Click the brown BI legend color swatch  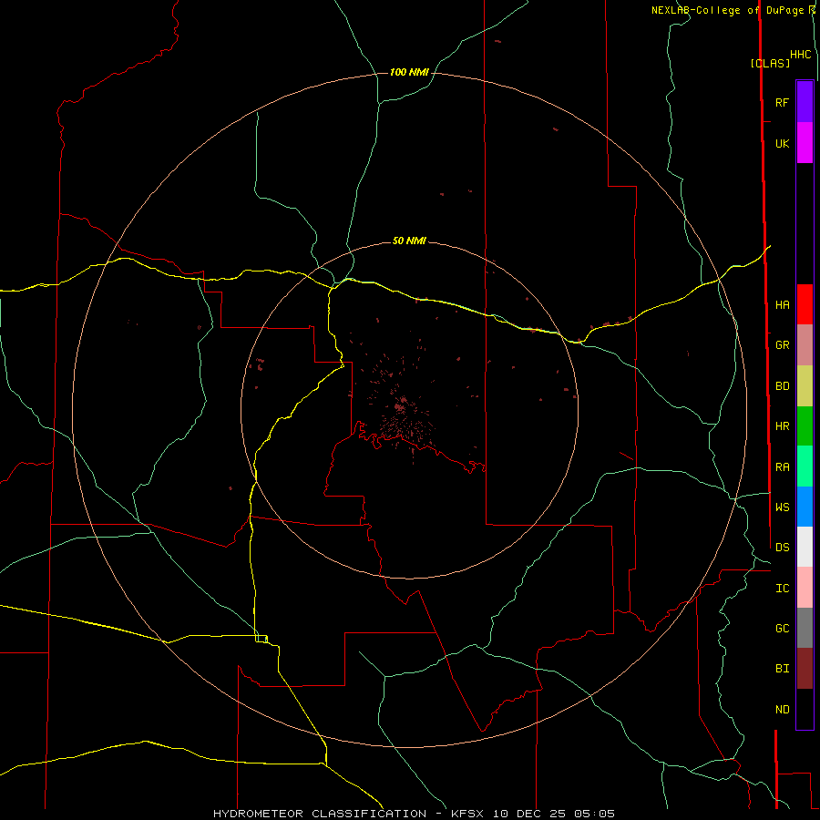[x=805, y=669]
